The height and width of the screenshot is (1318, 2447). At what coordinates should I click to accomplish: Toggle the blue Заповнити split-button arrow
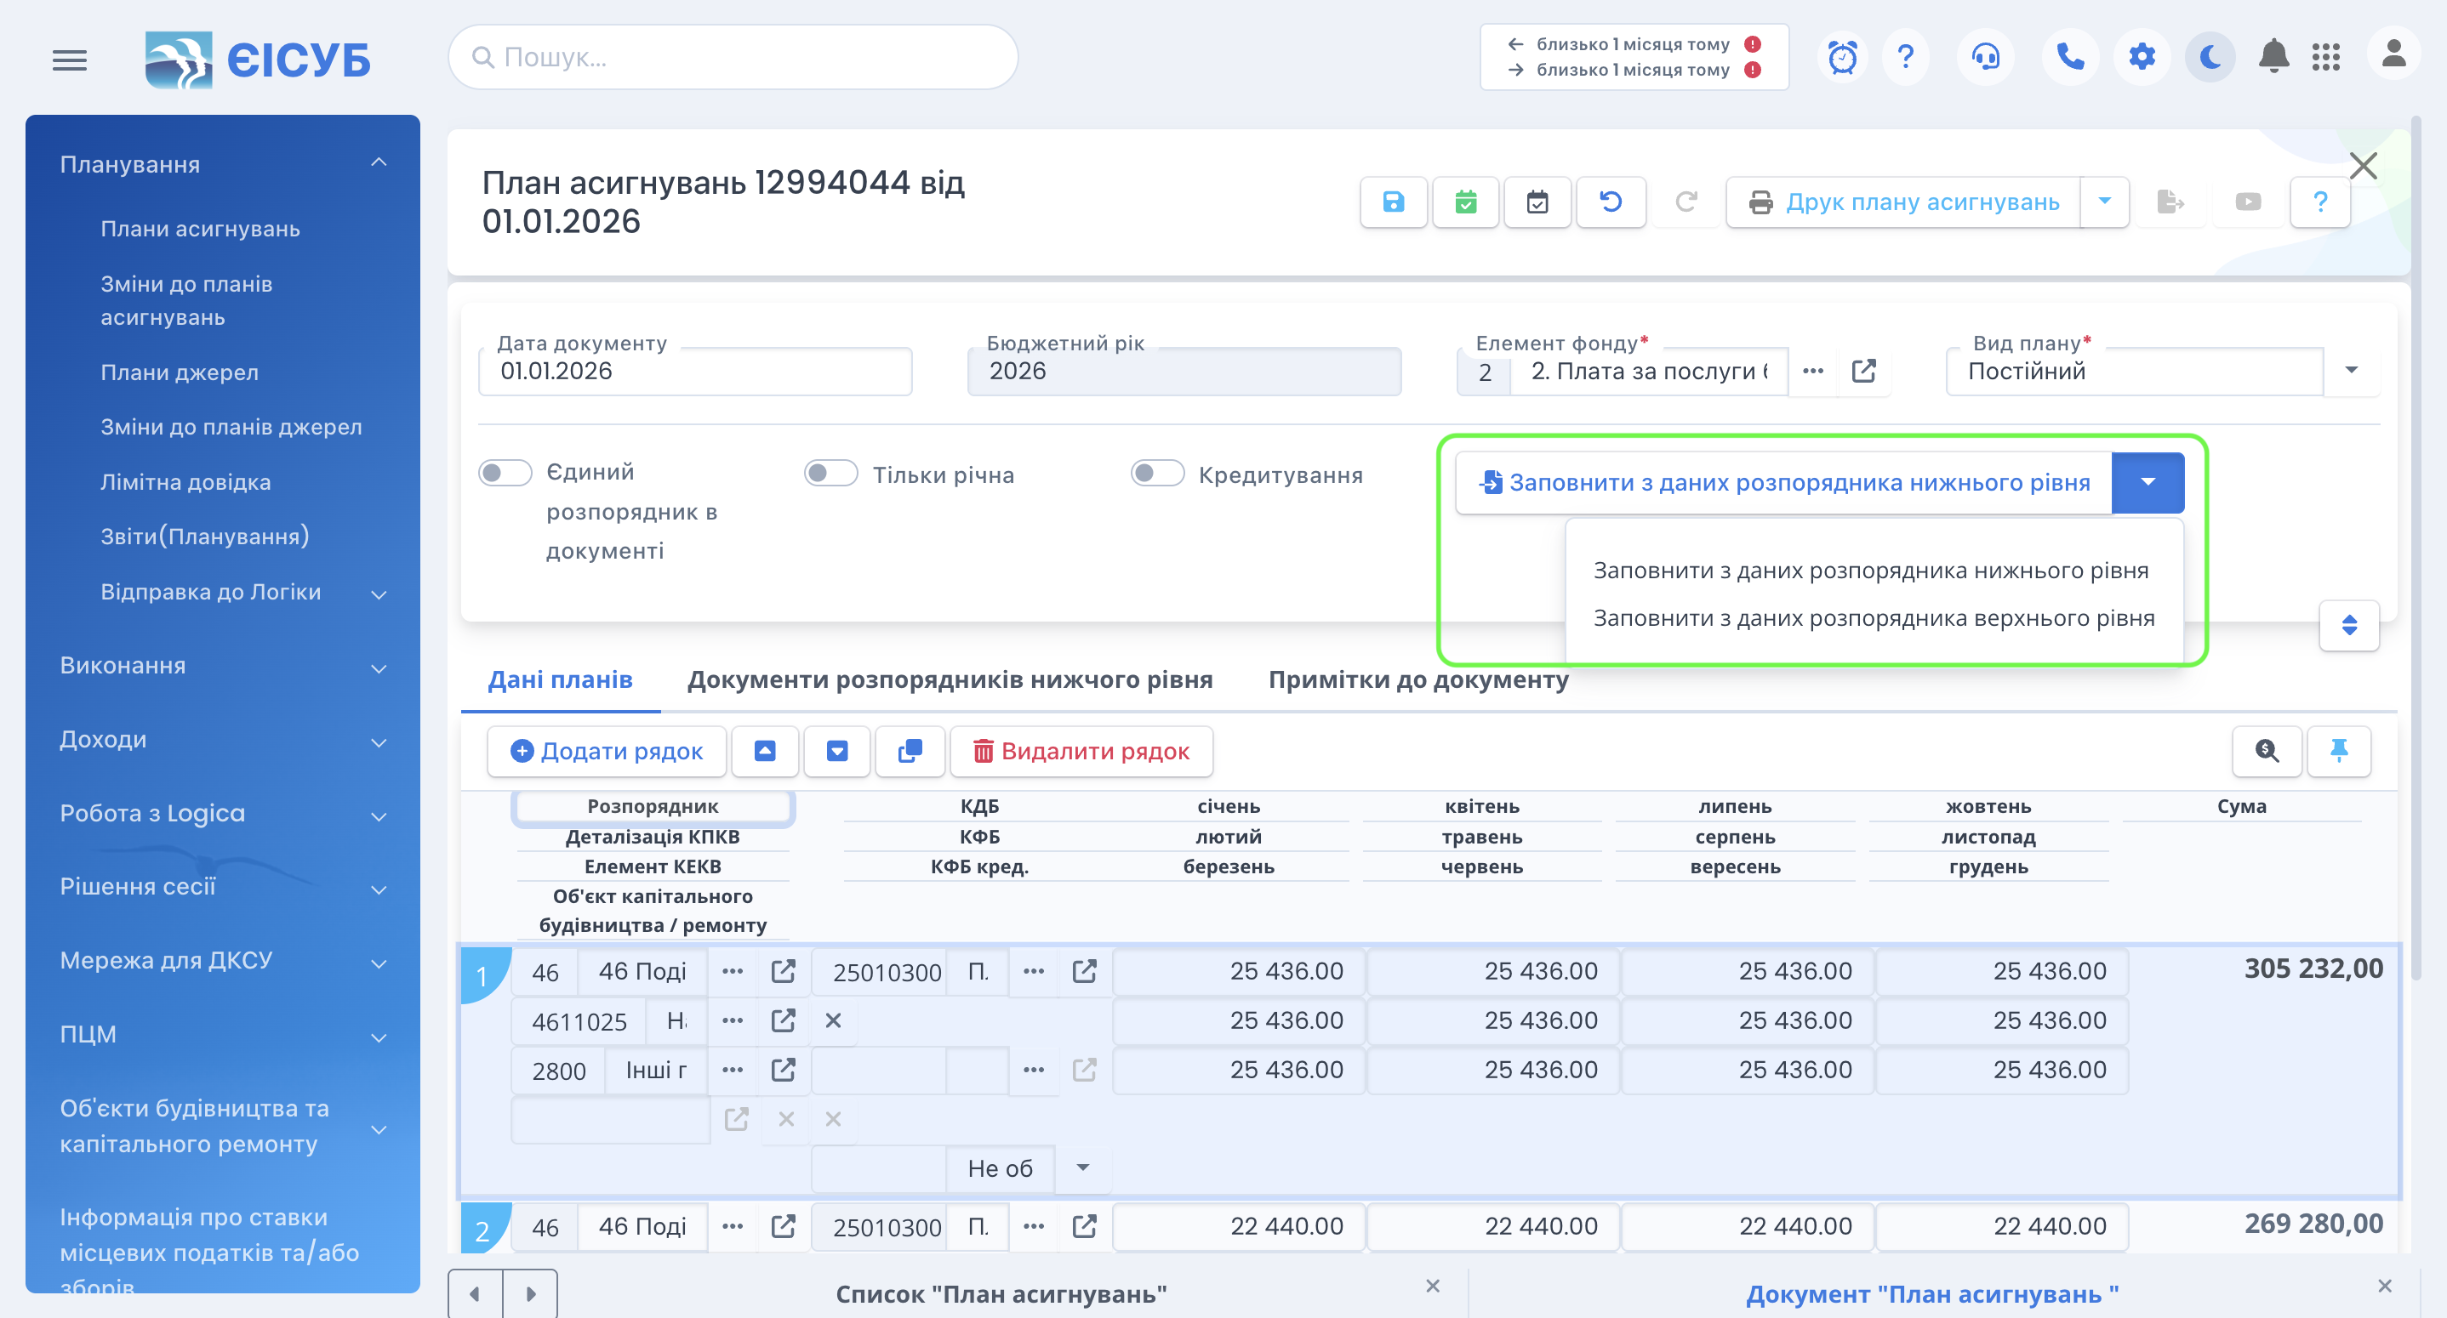pos(2147,482)
